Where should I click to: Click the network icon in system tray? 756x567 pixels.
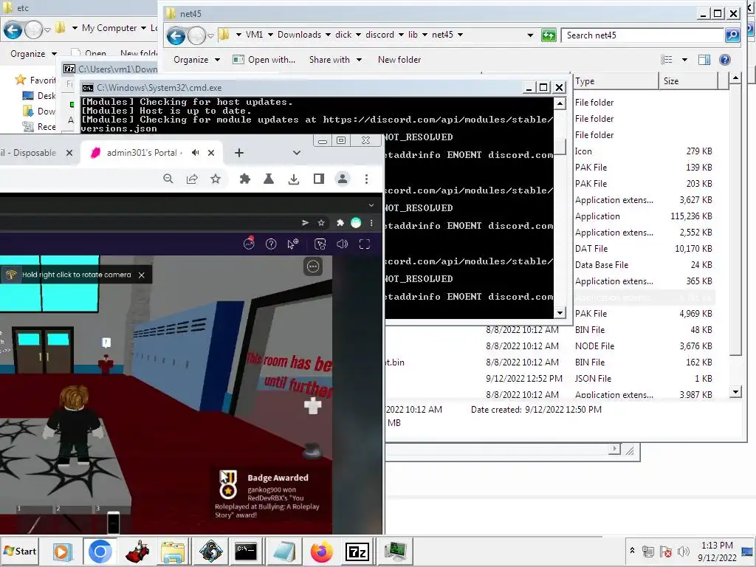click(648, 551)
